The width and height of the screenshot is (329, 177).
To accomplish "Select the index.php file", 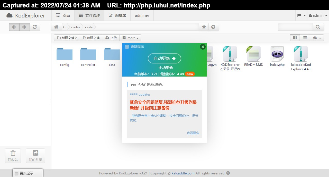I will (x=277, y=57).
